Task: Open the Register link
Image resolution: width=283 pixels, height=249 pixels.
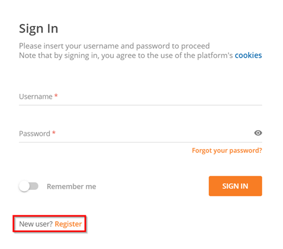Action: [68, 224]
